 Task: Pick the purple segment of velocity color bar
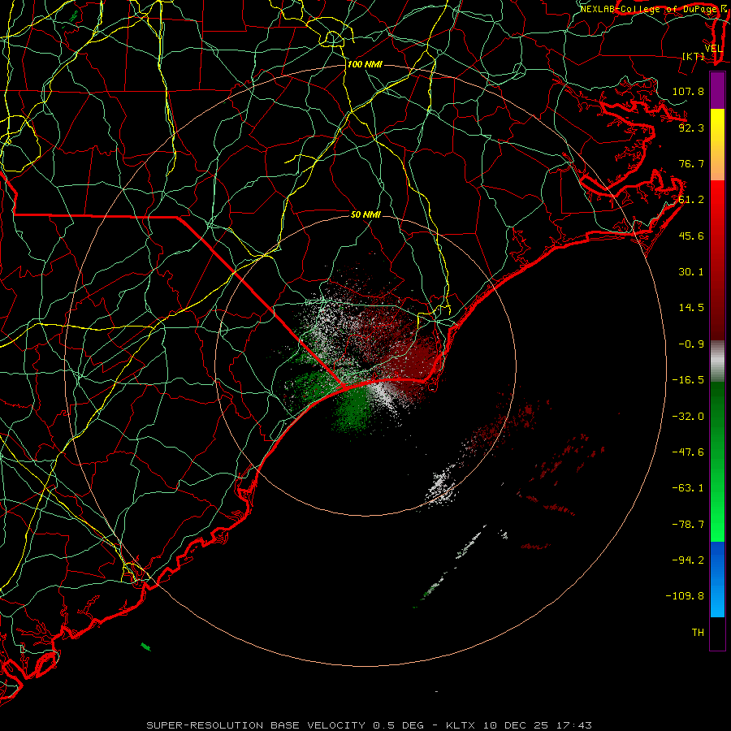point(717,91)
